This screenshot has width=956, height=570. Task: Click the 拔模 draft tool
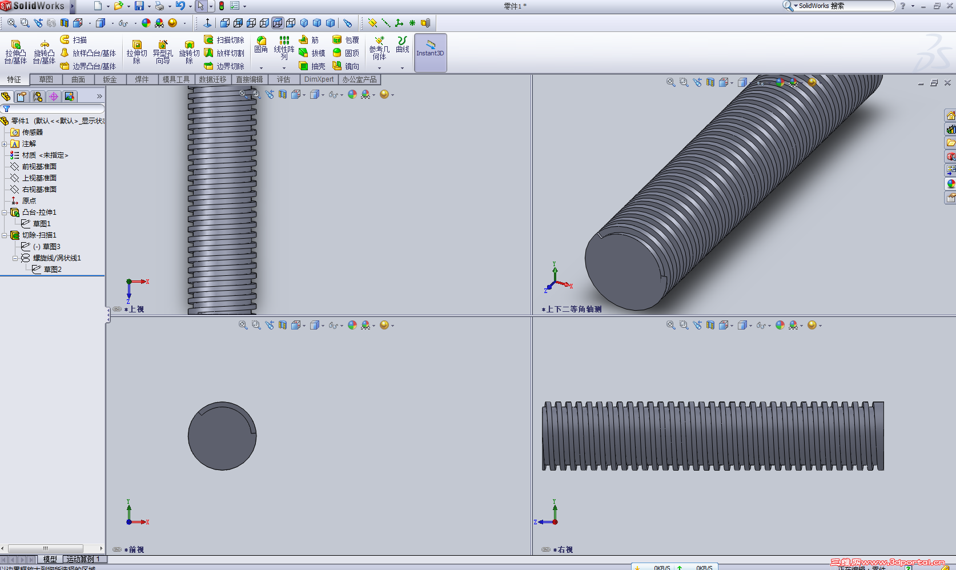312,53
